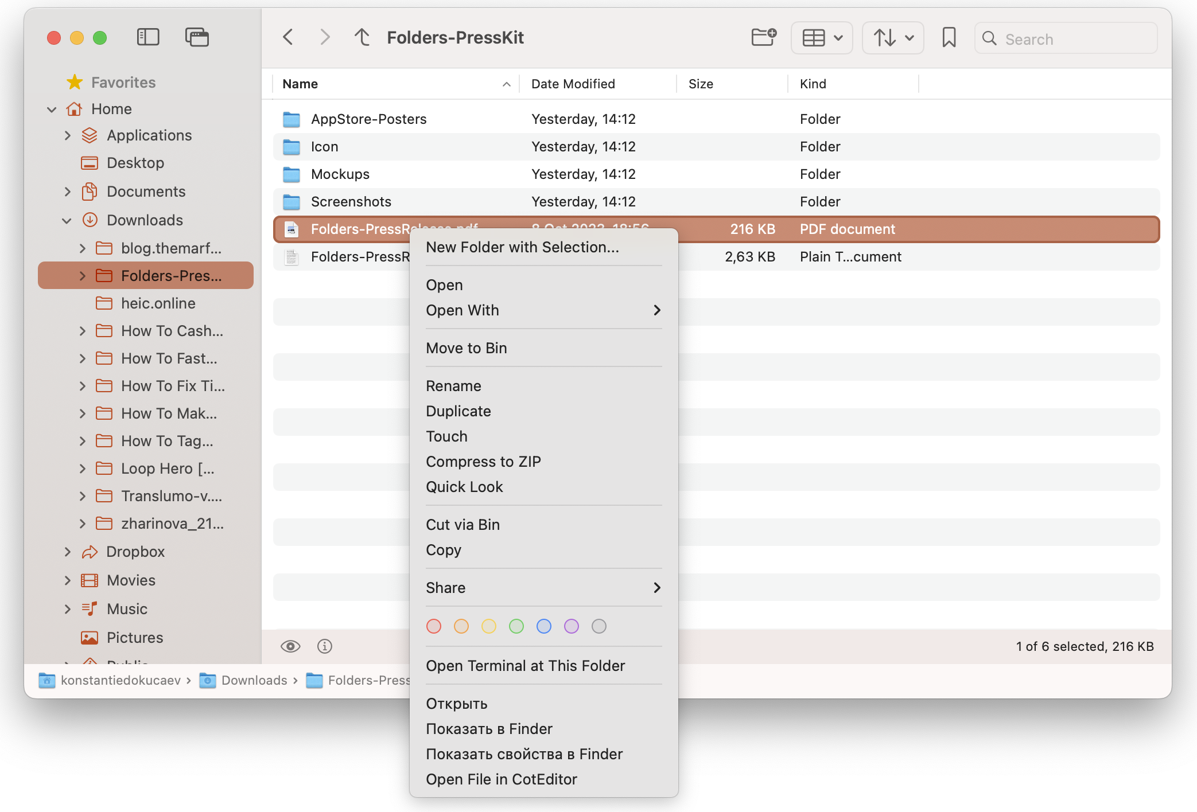The image size is (1197, 812).
Task: Click the bookmark icon in toolbar
Action: point(949,38)
